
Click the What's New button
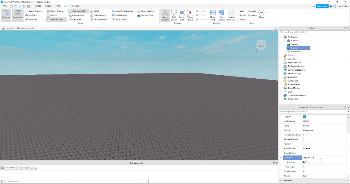(322, 6)
